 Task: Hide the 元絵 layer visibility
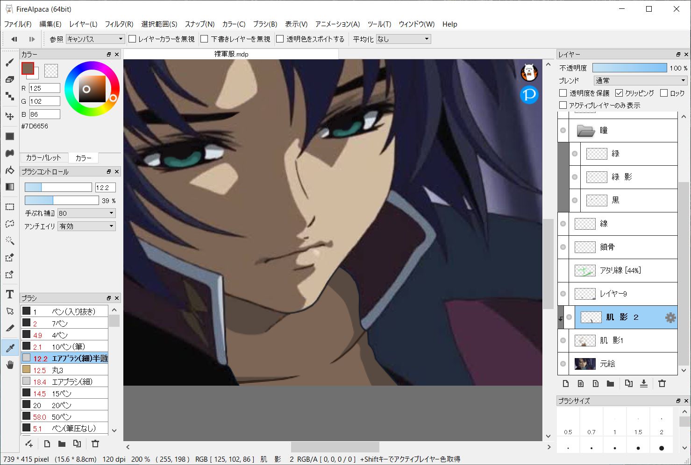click(563, 364)
